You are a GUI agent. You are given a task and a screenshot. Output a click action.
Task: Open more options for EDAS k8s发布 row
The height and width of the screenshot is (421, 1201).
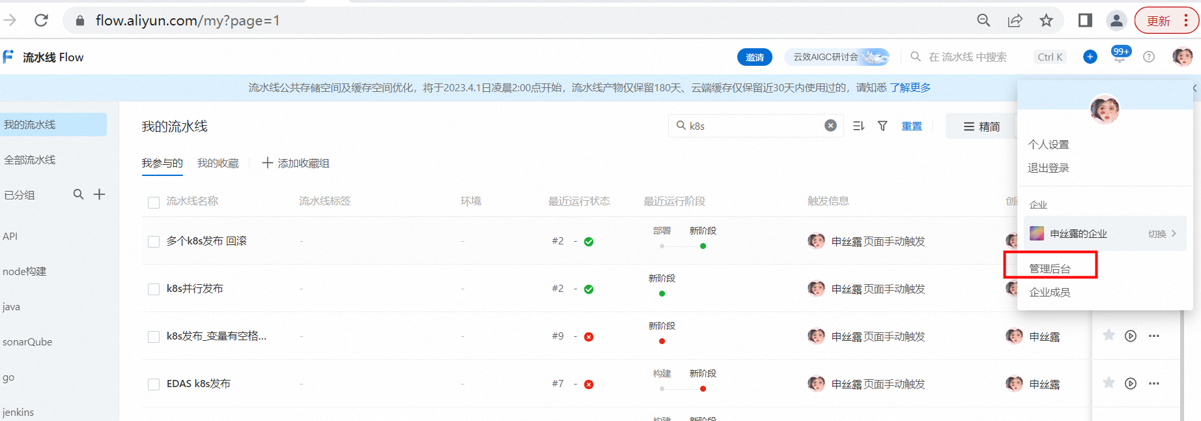(1154, 383)
